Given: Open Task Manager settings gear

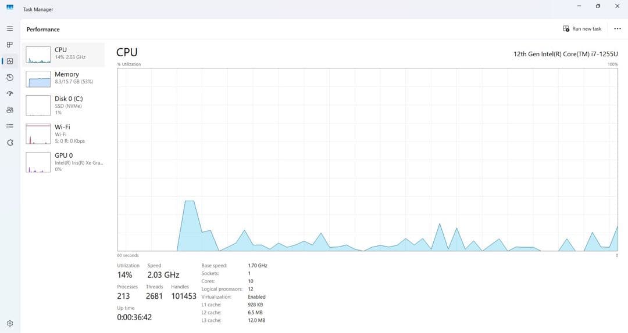Looking at the screenshot, I should coord(10,323).
